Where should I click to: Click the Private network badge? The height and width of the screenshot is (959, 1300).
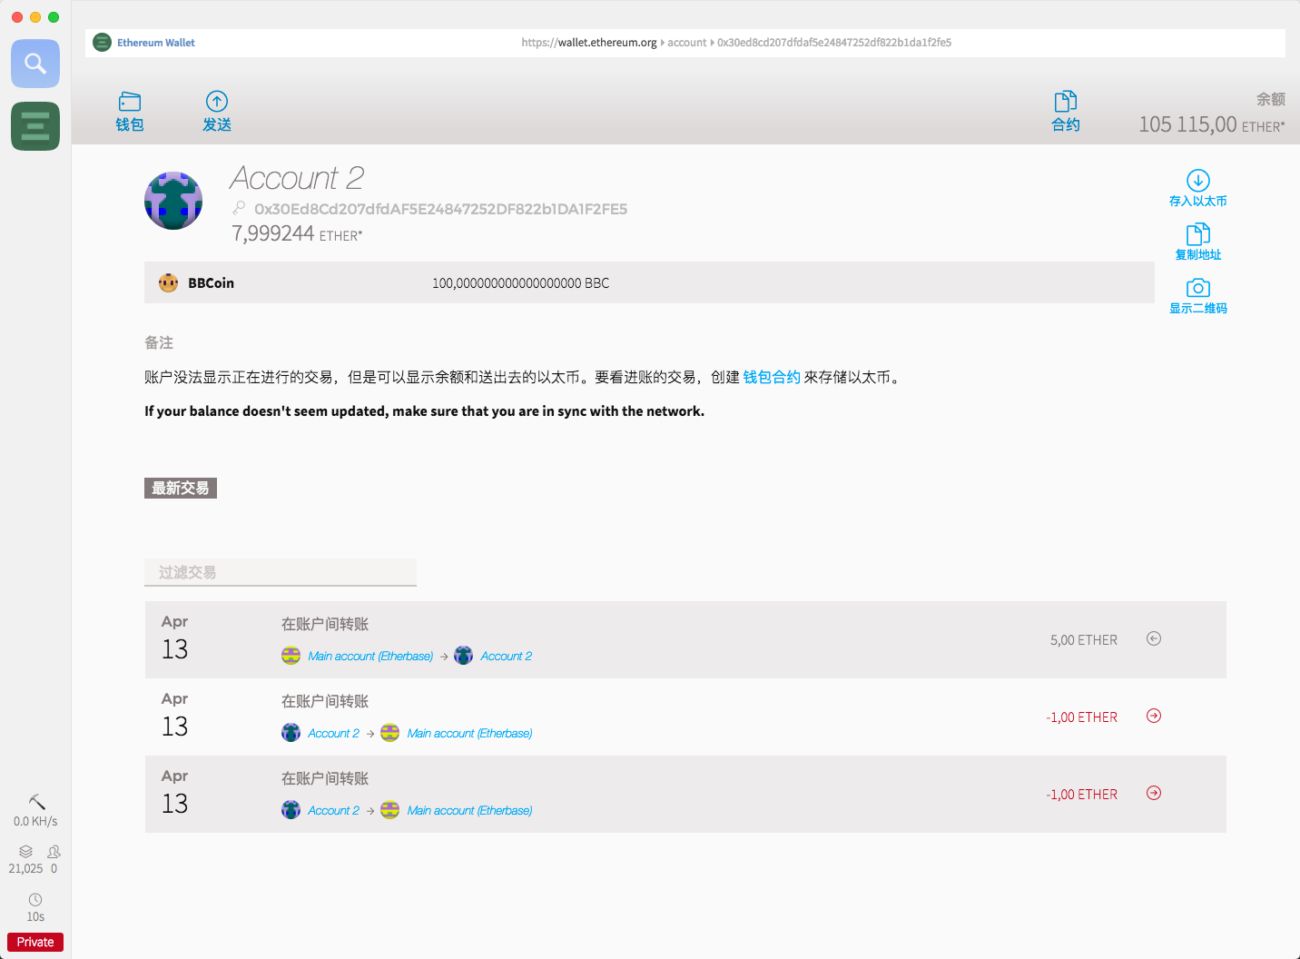35,942
